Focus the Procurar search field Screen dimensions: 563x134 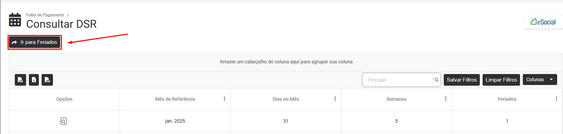tap(397, 80)
